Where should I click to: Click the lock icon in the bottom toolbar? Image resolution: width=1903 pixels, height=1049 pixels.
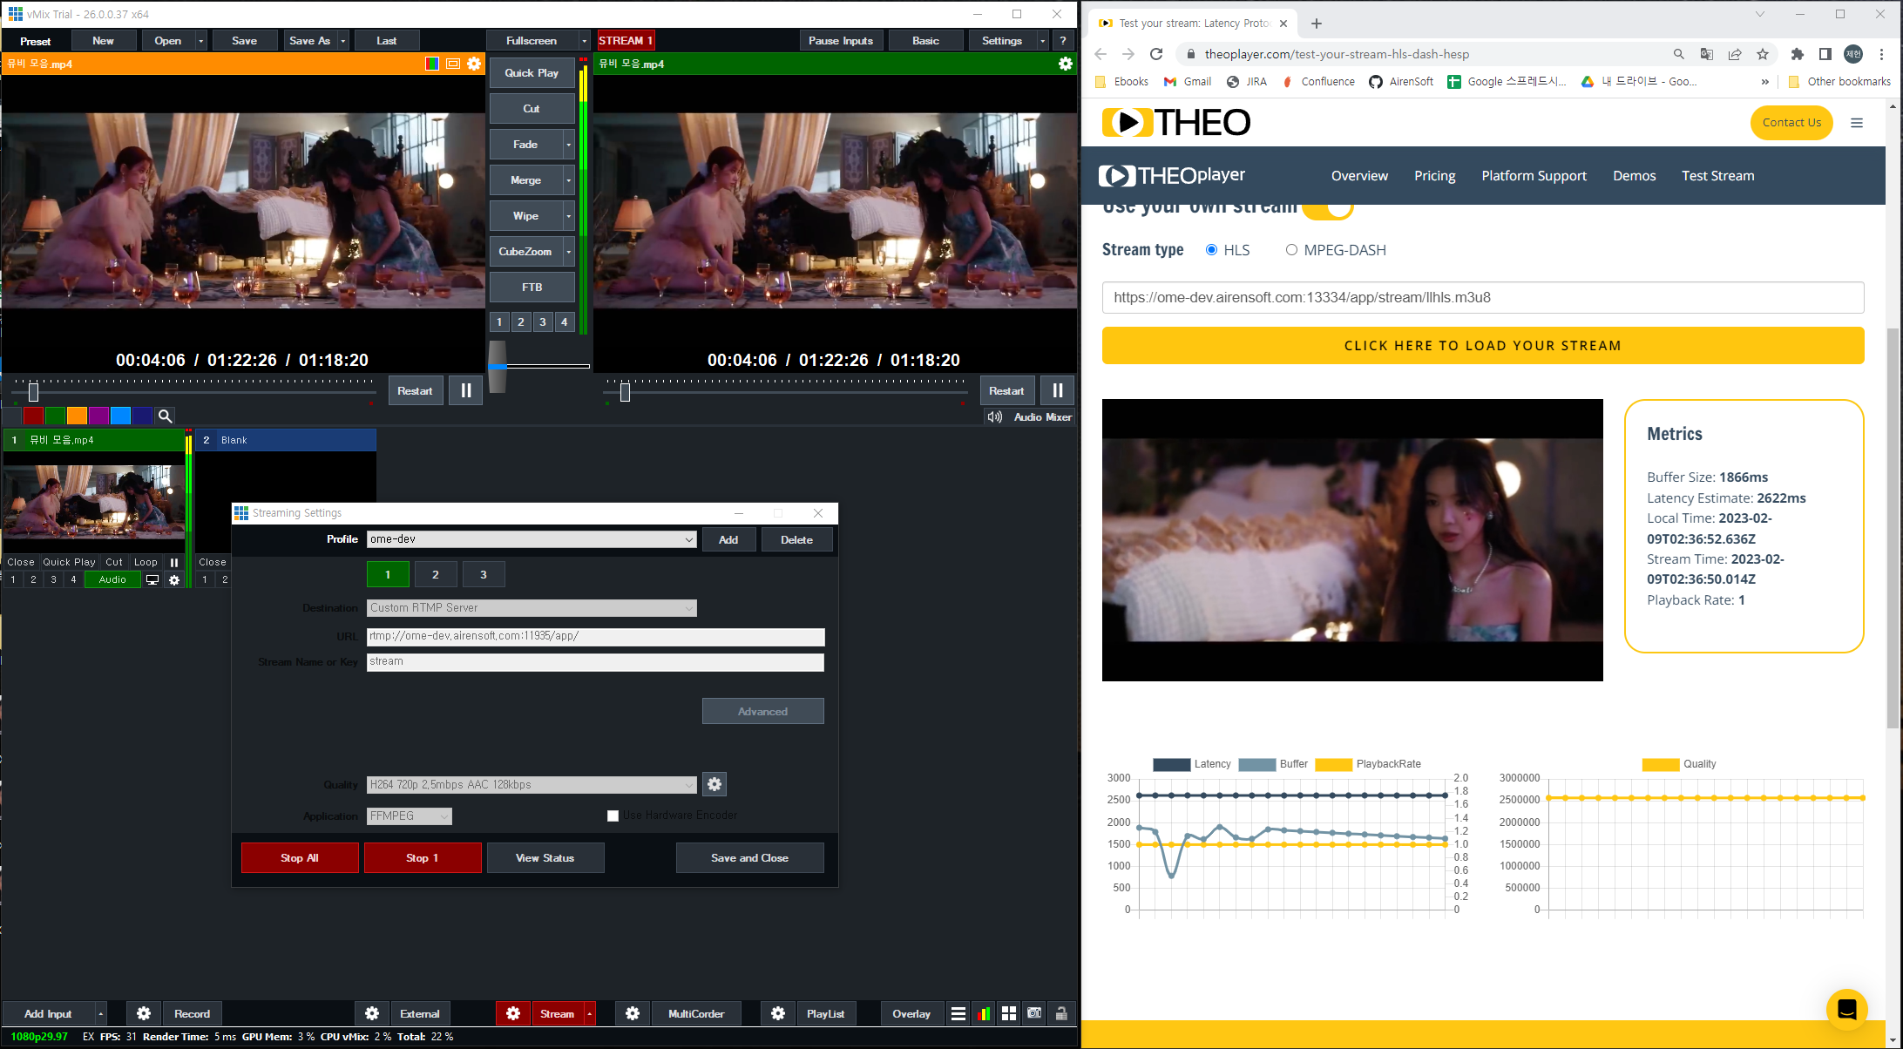tap(1061, 1013)
